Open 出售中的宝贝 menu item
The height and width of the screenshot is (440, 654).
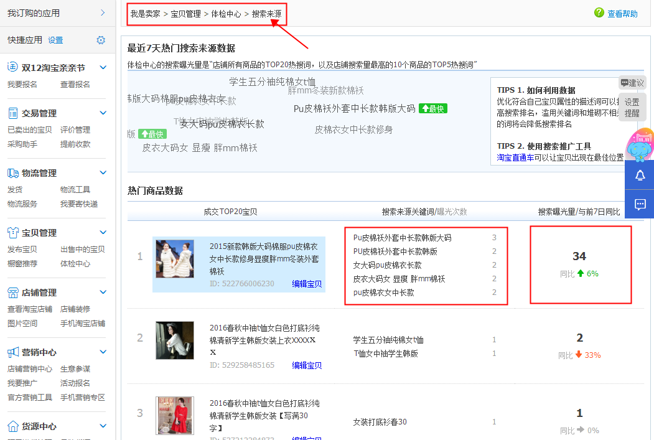pyautogui.click(x=83, y=250)
